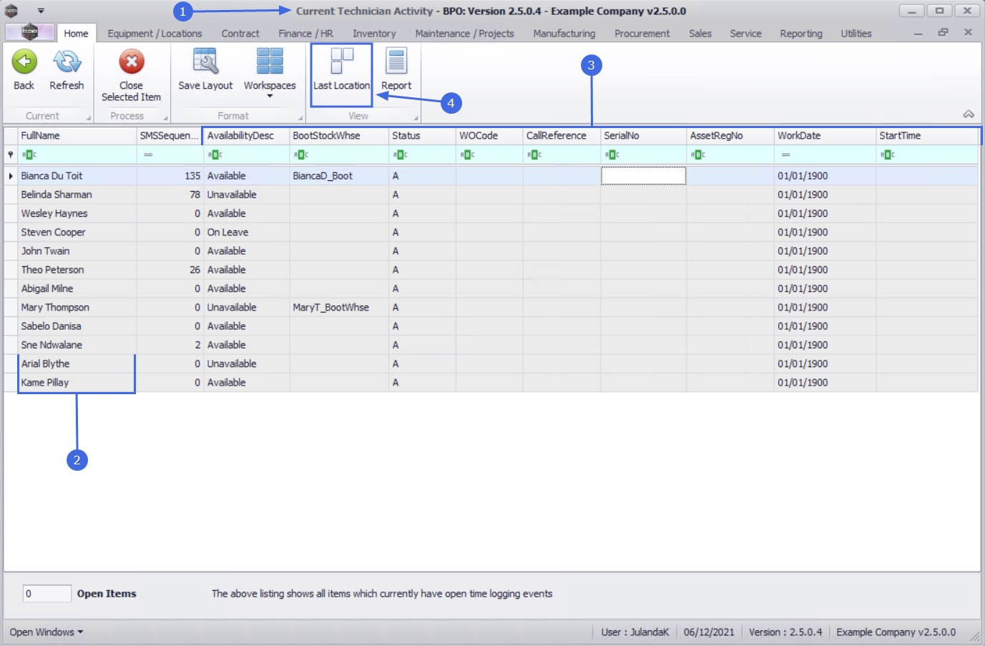Expand the Current group dialog launcher
This screenshot has width=985, height=646.
click(89, 118)
